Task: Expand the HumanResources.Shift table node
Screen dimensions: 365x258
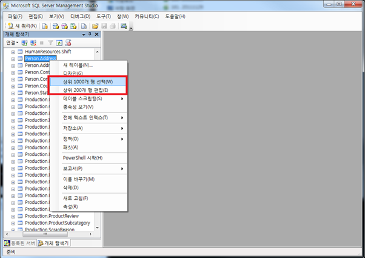Action: pos(13,52)
